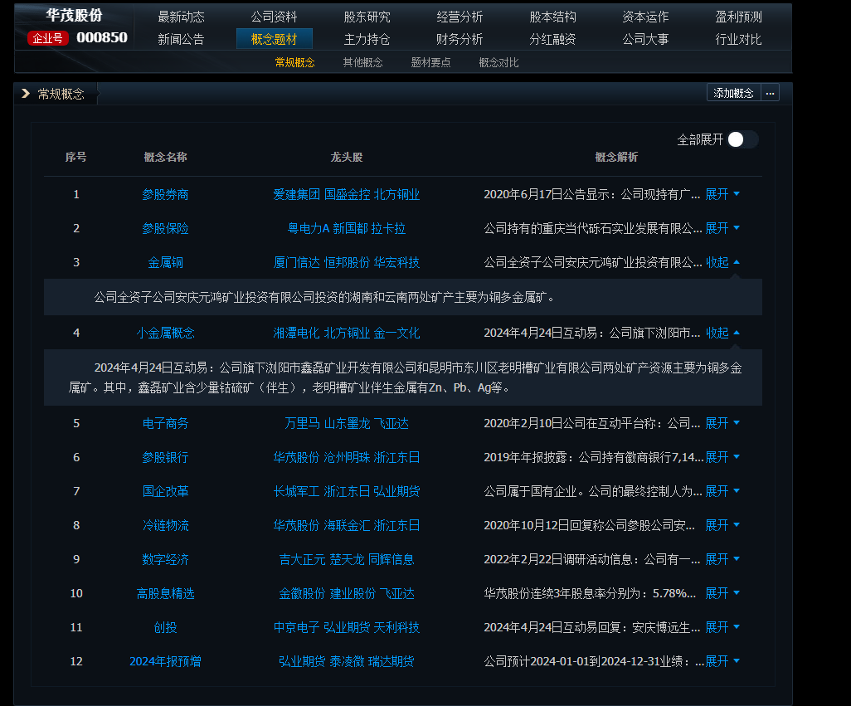This screenshot has height=706, width=851.
Task: Click the red 企业号 badge
Action: point(48,38)
